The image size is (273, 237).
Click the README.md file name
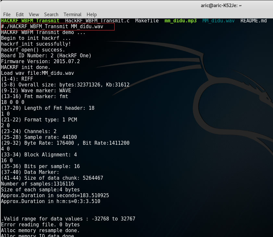pos(254,21)
